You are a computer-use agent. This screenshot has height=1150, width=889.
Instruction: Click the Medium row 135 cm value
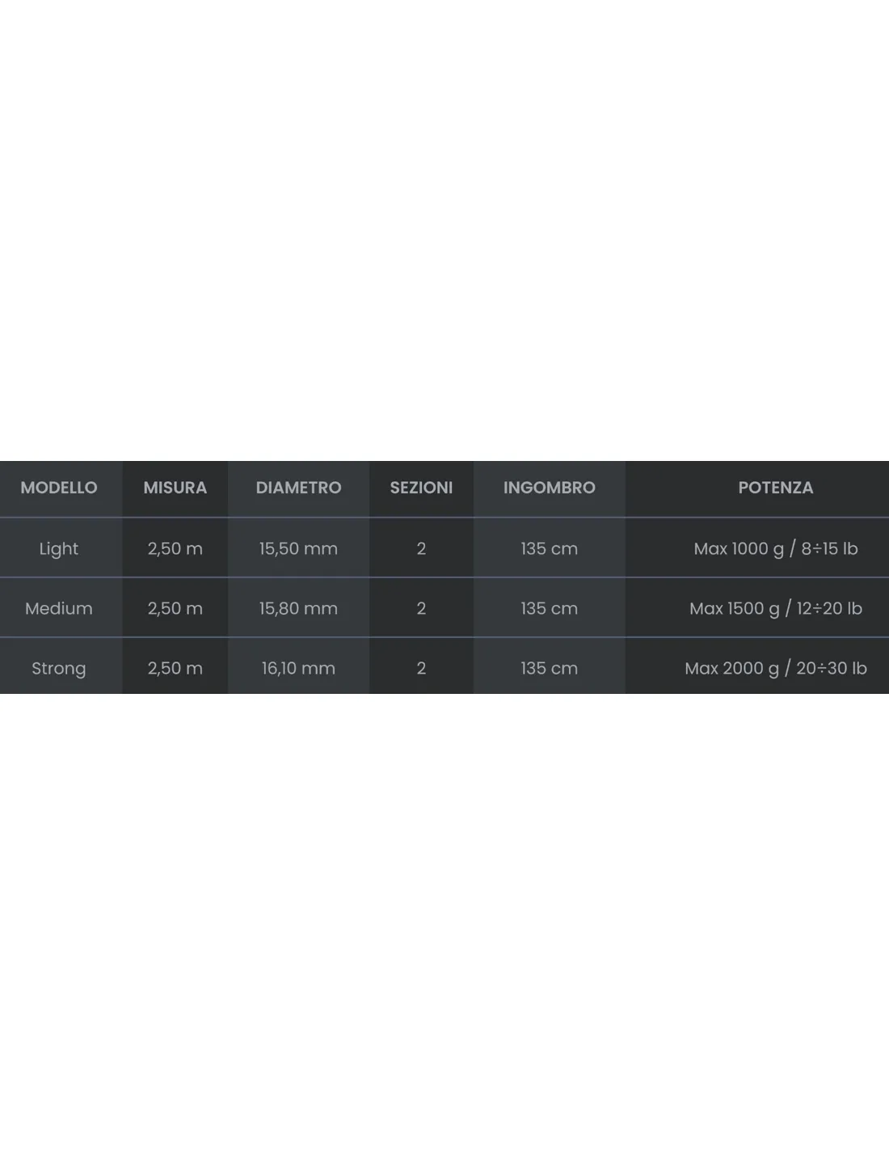click(x=550, y=608)
